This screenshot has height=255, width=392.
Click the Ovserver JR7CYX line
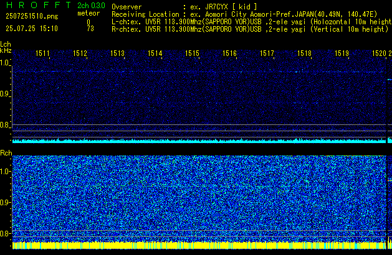(x=184, y=7)
